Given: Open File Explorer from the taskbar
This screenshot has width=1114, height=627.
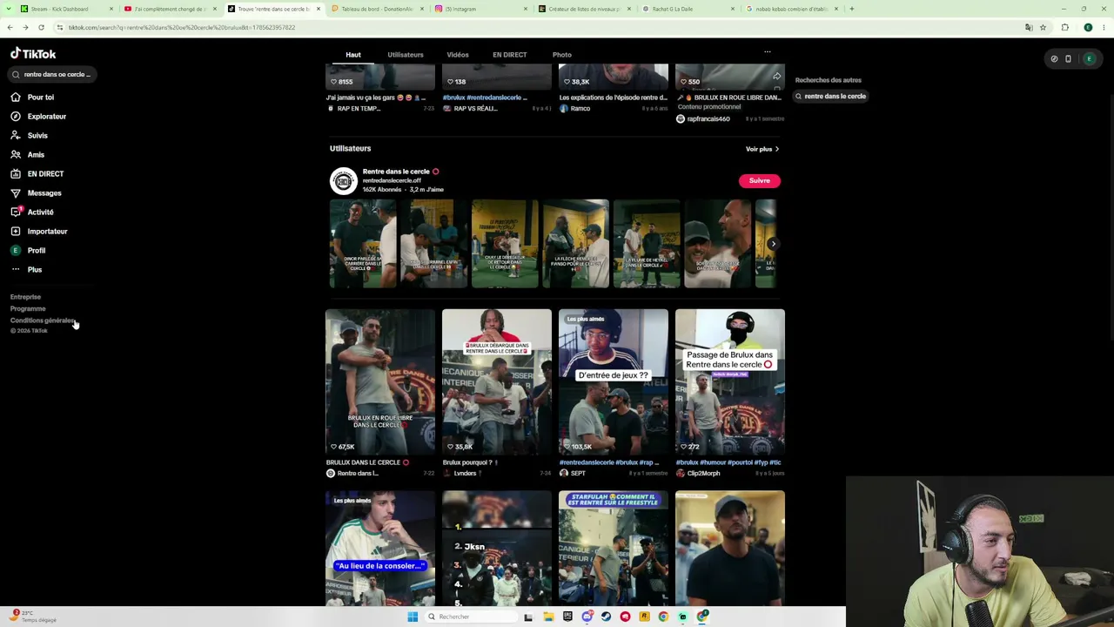Looking at the screenshot, I should pos(548,617).
